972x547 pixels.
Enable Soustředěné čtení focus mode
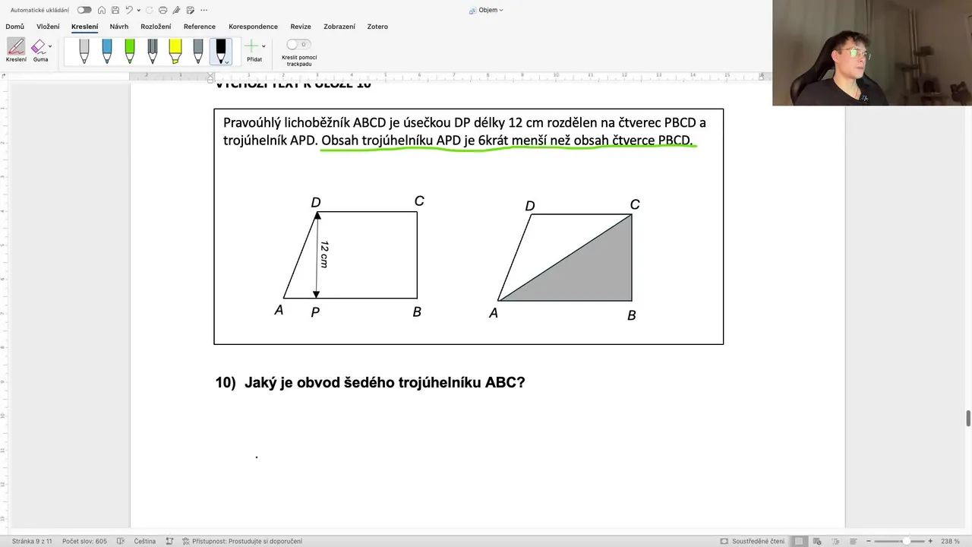(x=753, y=541)
